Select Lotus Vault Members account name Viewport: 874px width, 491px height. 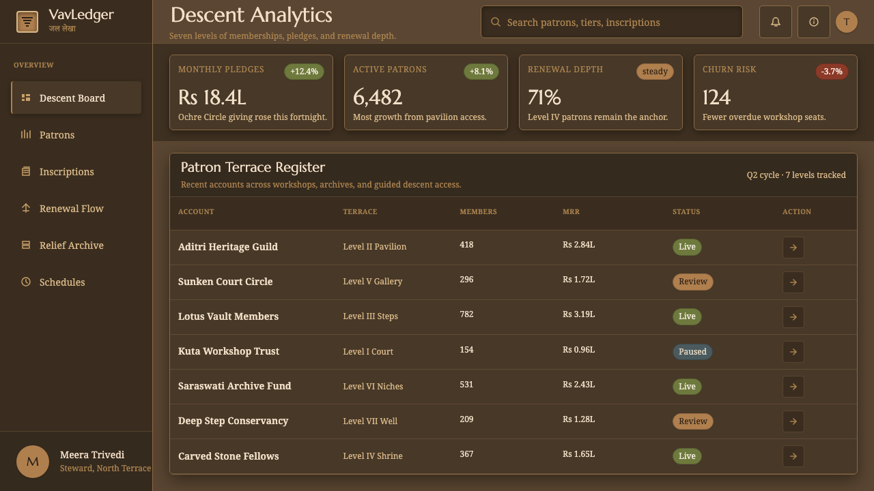pos(228,316)
